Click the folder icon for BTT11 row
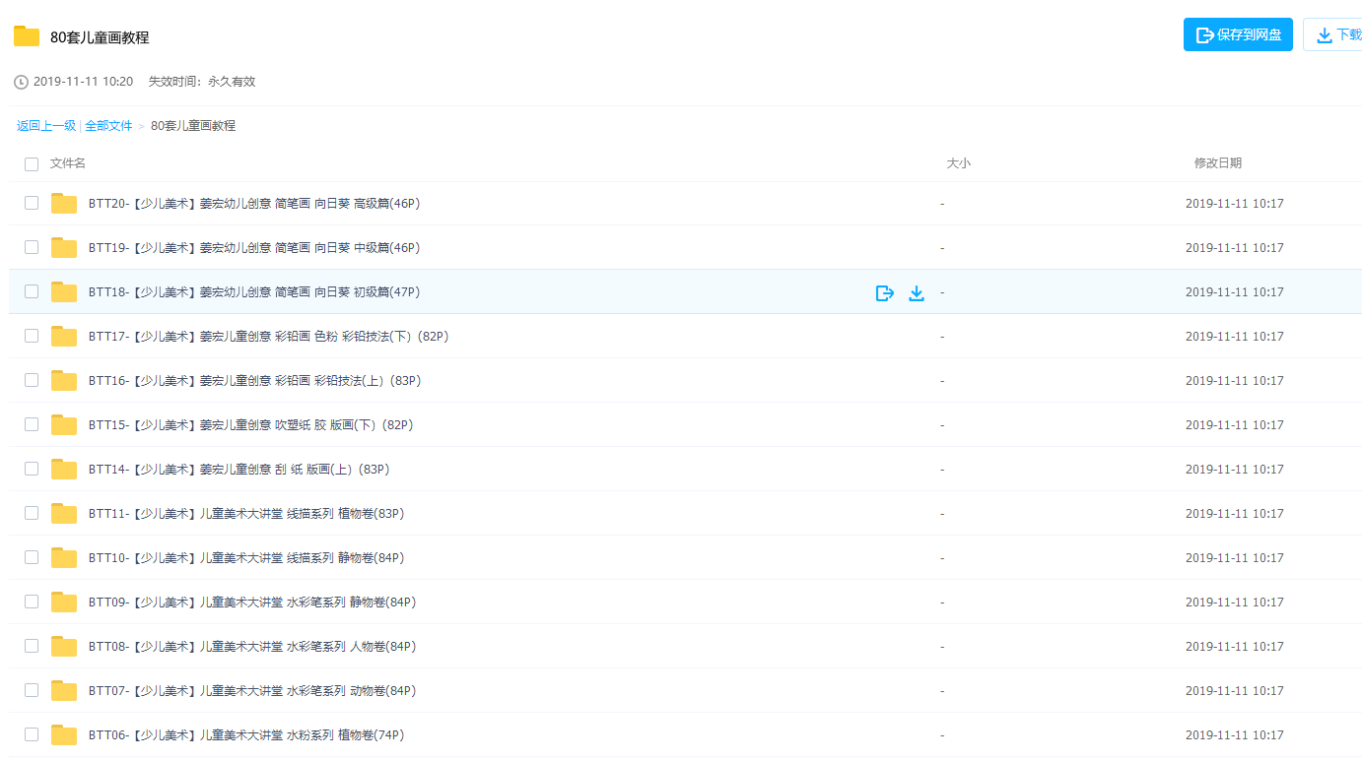Image resolution: width=1362 pixels, height=761 pixels. tap(64, 514)
